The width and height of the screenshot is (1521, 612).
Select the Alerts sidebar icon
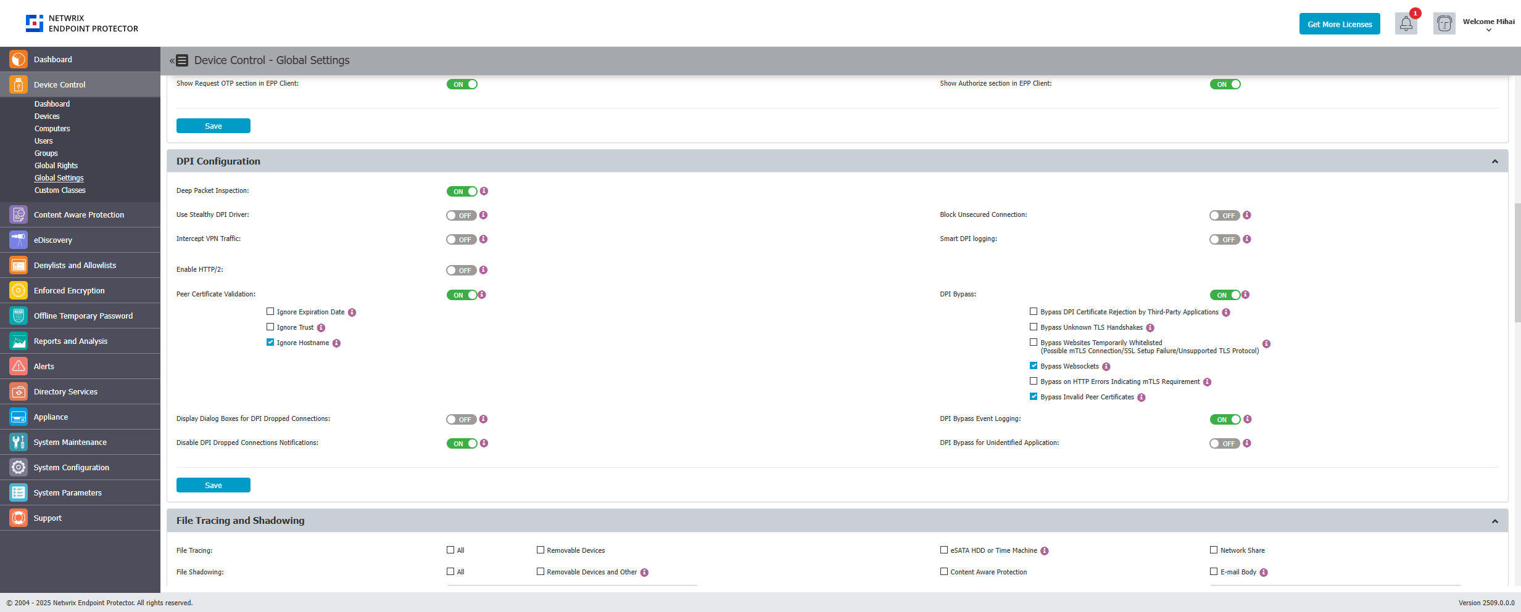[x=18, y=366]
